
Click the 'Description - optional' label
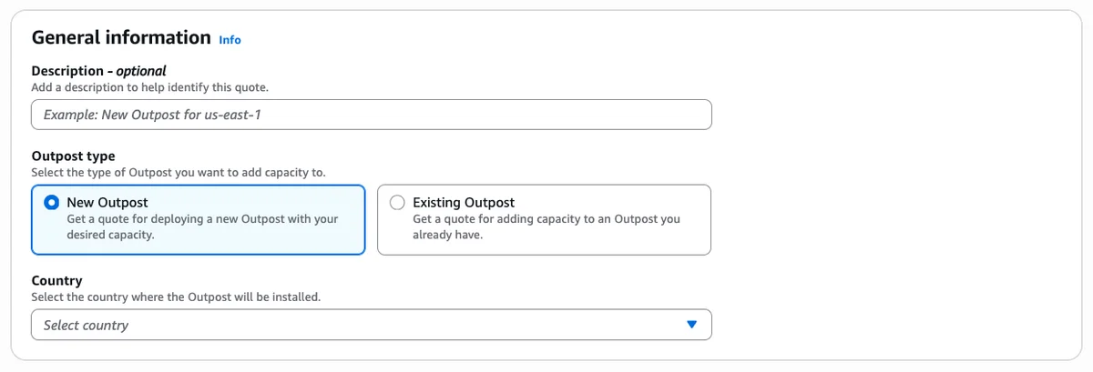98,71
